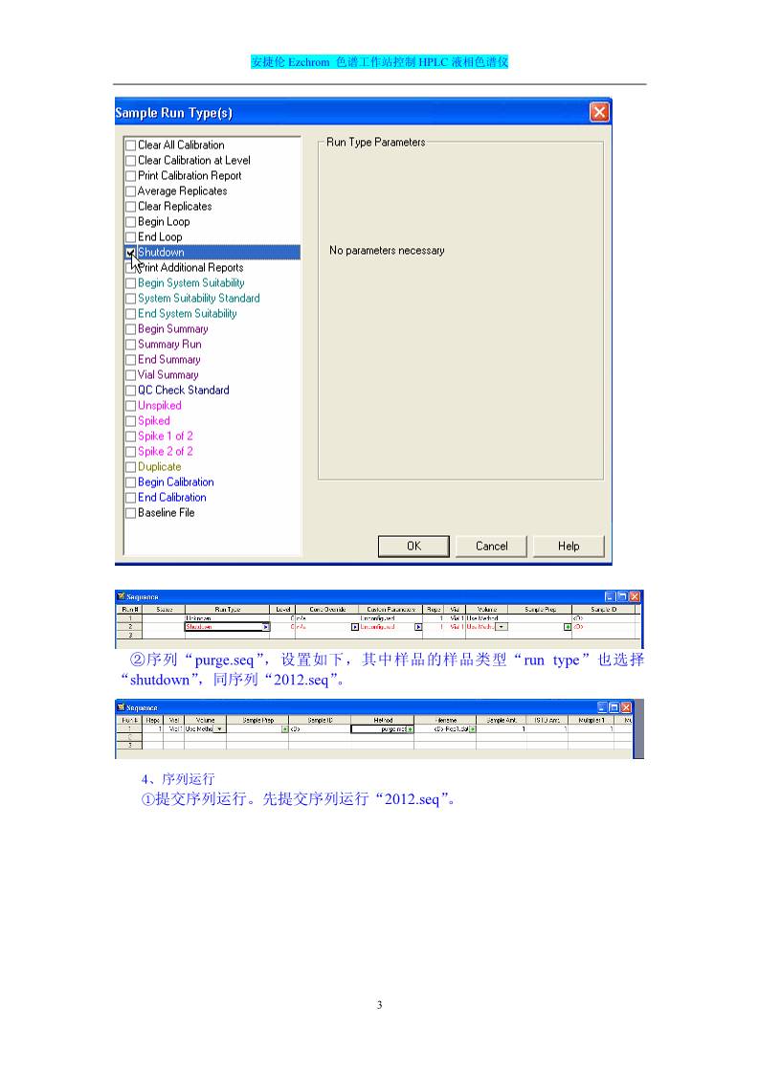Image resolution: width=759 pixels, height=1074 pixels.
Task: Open the Run Type arrow in row 2
Action: point(265,627)
